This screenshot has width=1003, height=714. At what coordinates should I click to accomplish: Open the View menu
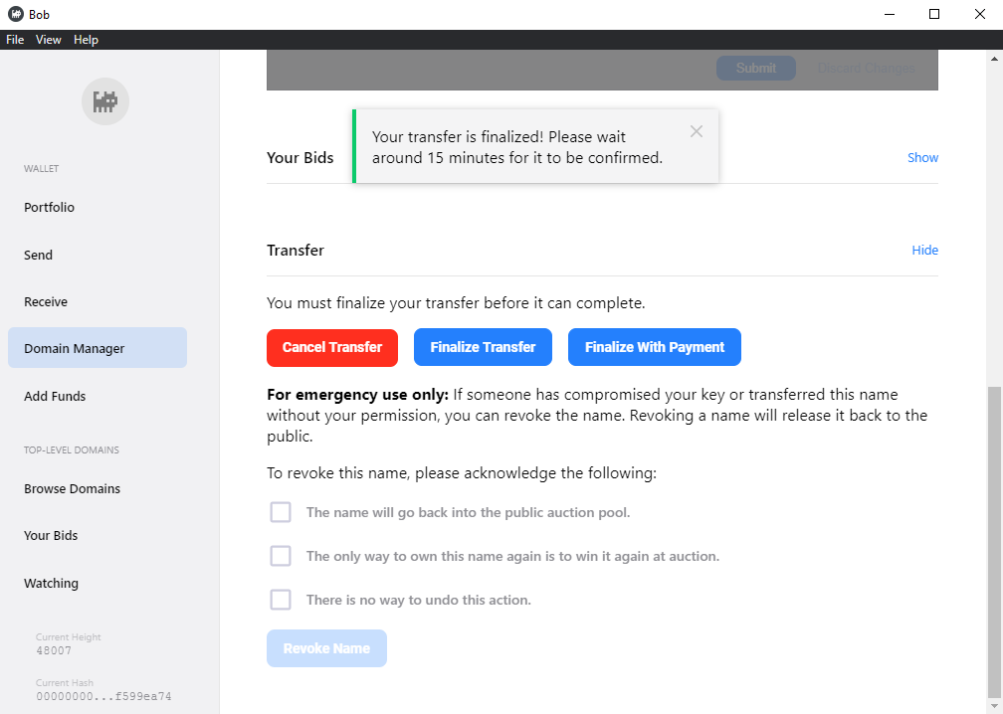[x=48, y=40]
